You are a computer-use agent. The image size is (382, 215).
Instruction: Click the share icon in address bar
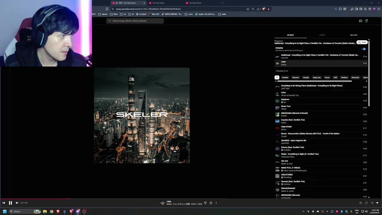258,9
